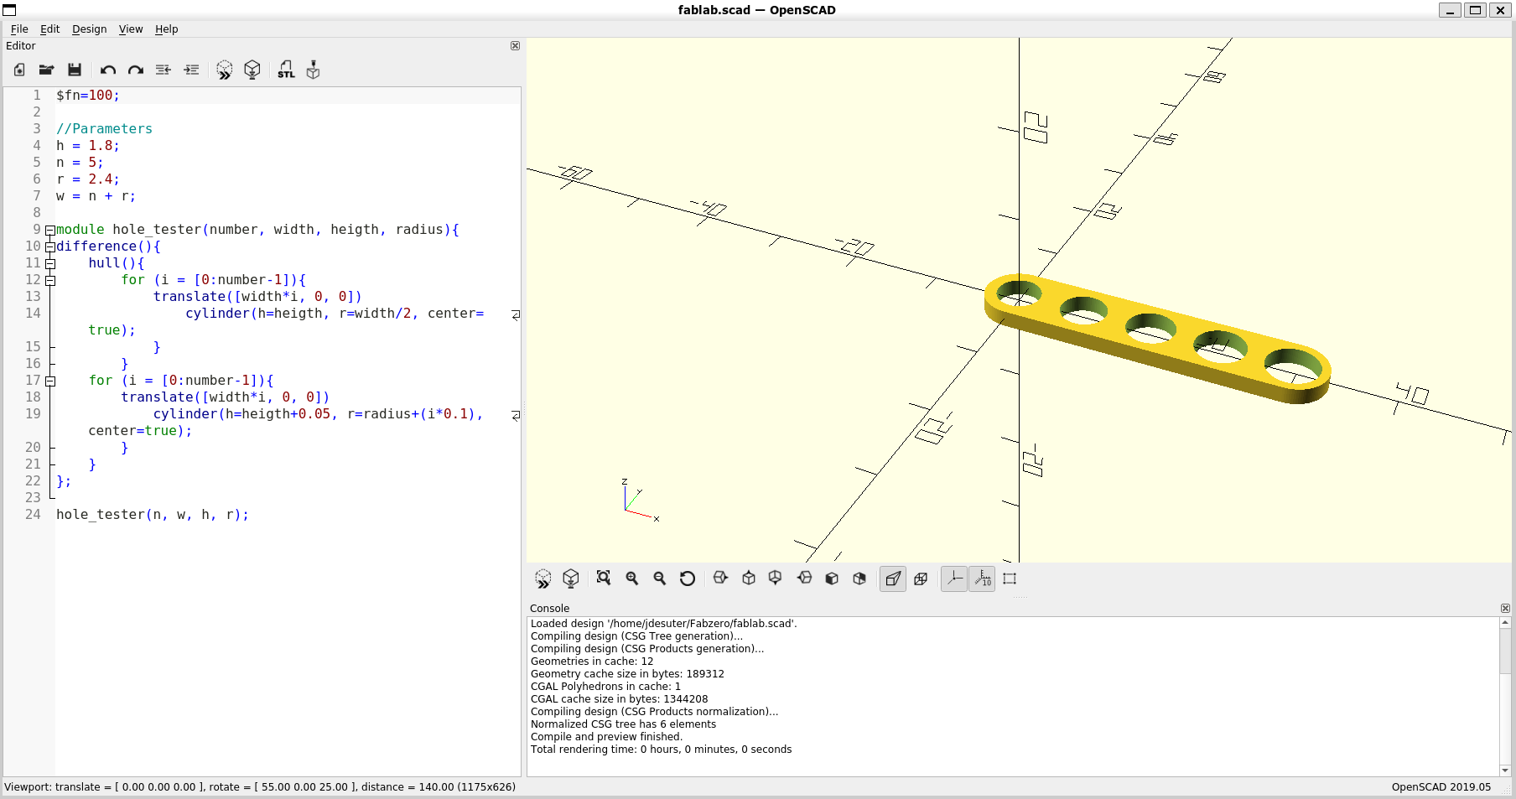The height and width of the screenshot is (799, 1516).
Task: Switch to the Front view
Action: [x=832, y=578]
